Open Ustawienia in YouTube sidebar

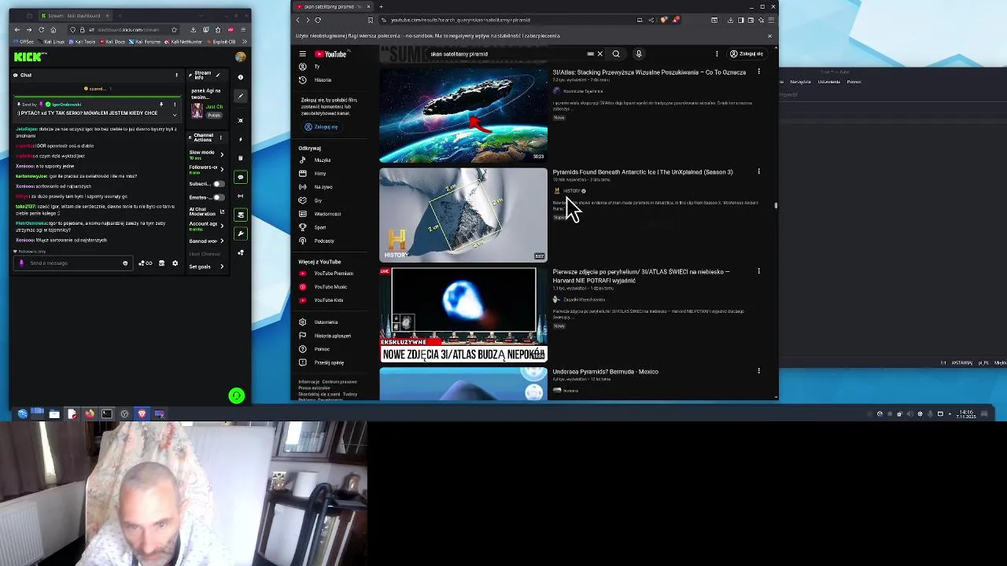(326, 322)
